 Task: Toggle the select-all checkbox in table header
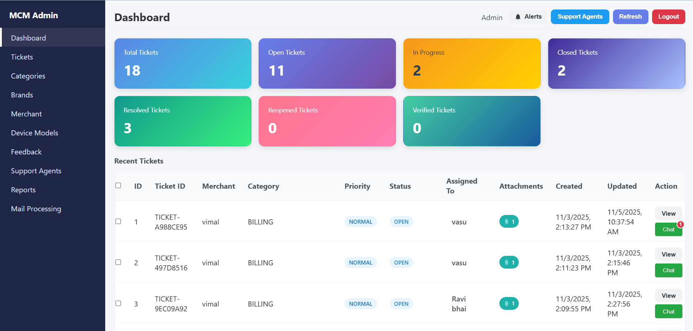(118, 185)
